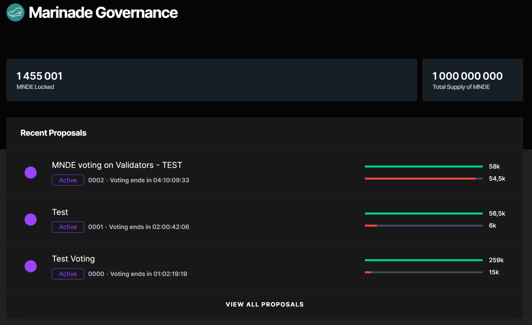Click the Marinade chef hat logo
Viewport: 532px width, 325px height.
pos(15,12)
